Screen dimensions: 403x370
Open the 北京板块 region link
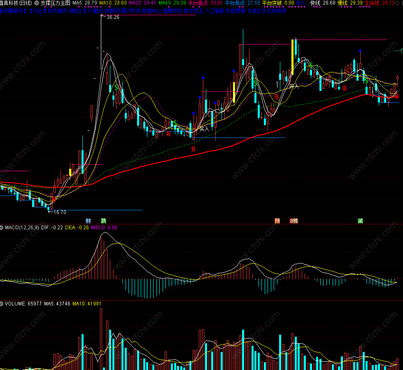click(x=277, y=11)
